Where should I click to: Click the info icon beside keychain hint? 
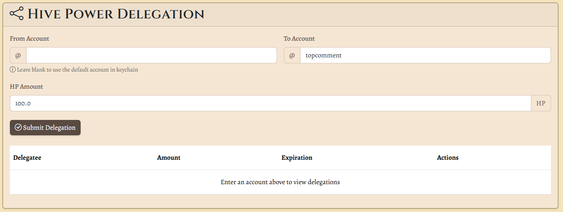coord(13,69)
